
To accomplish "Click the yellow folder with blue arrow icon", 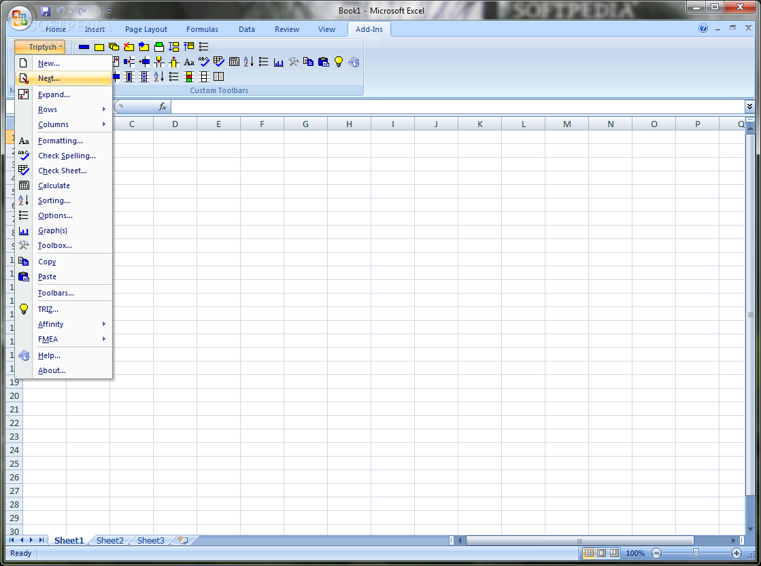I will pyautogui.click(x=143, y=47).
